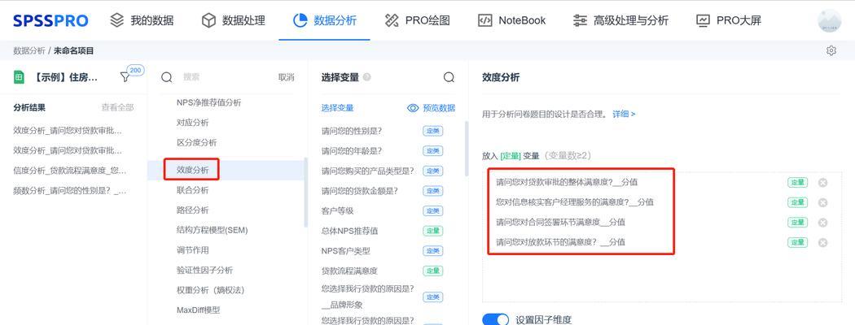
Task: Click 定类 tag of 客户等级
Action: pyautogui.click(x=433, y=210)
